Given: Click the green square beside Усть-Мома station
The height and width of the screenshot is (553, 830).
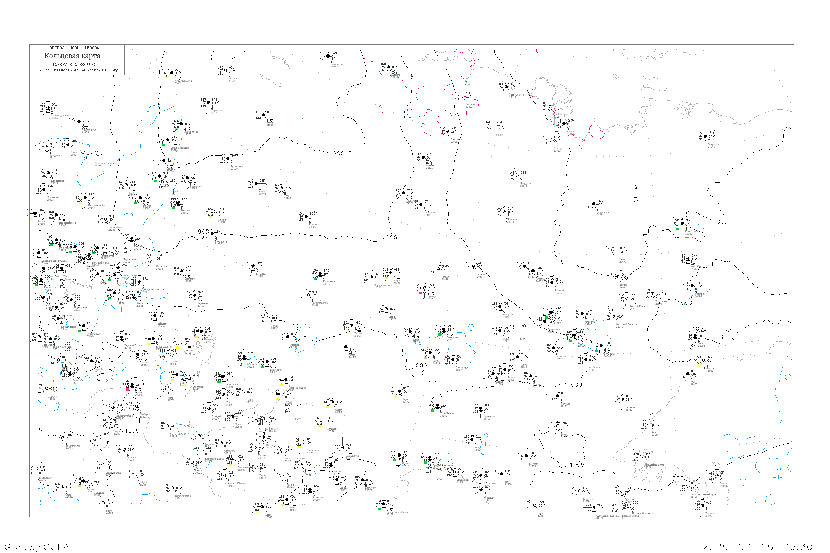Looking at the screenshot, I should [x=678, y=229].
